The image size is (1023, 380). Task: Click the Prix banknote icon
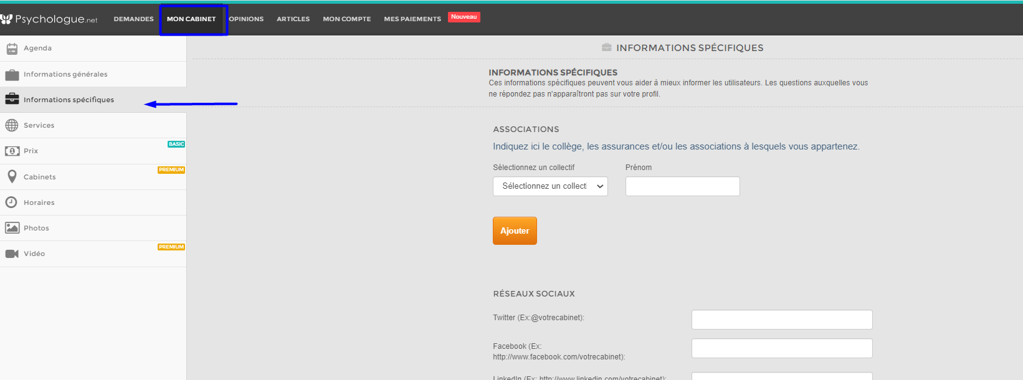click(x=12, y=151)
